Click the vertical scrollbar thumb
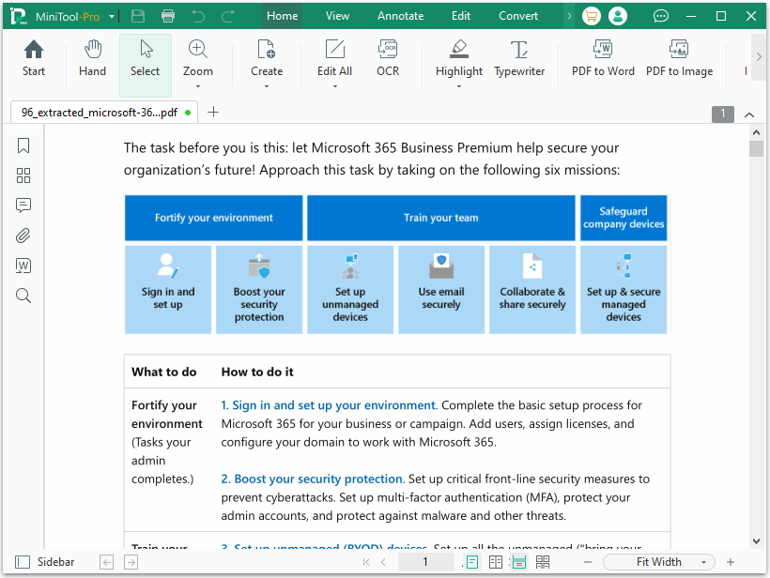770x578 pixels. (x=756, y=148)
